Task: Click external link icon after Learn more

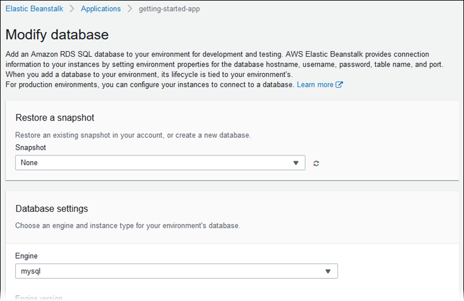Action: point(339,85)
